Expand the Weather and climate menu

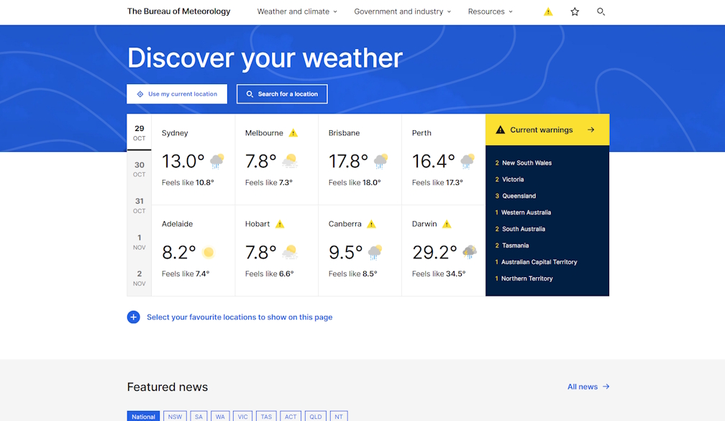(x=296, y=12)
